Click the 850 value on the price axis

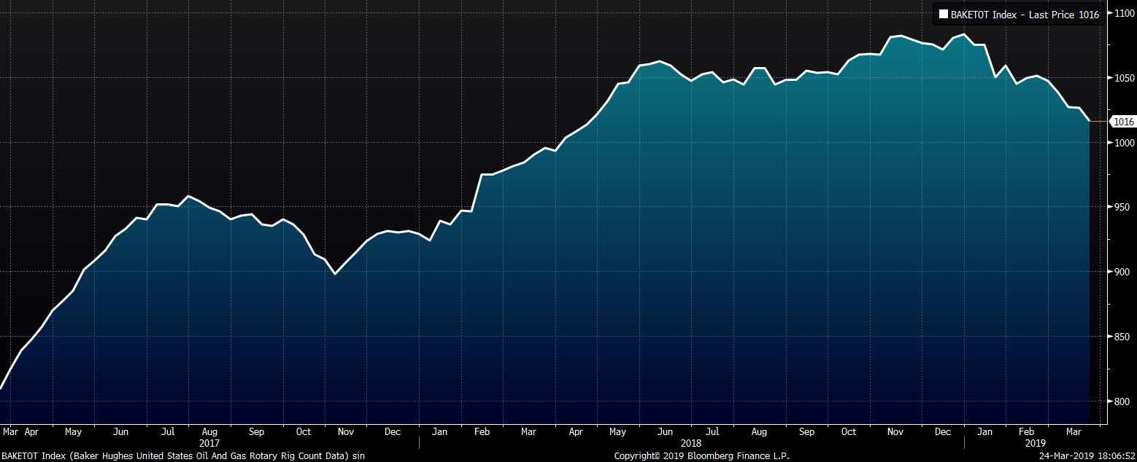[1122, 337]
